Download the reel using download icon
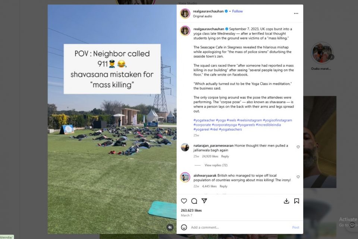358x239 pixels. (x=286, y=201)
